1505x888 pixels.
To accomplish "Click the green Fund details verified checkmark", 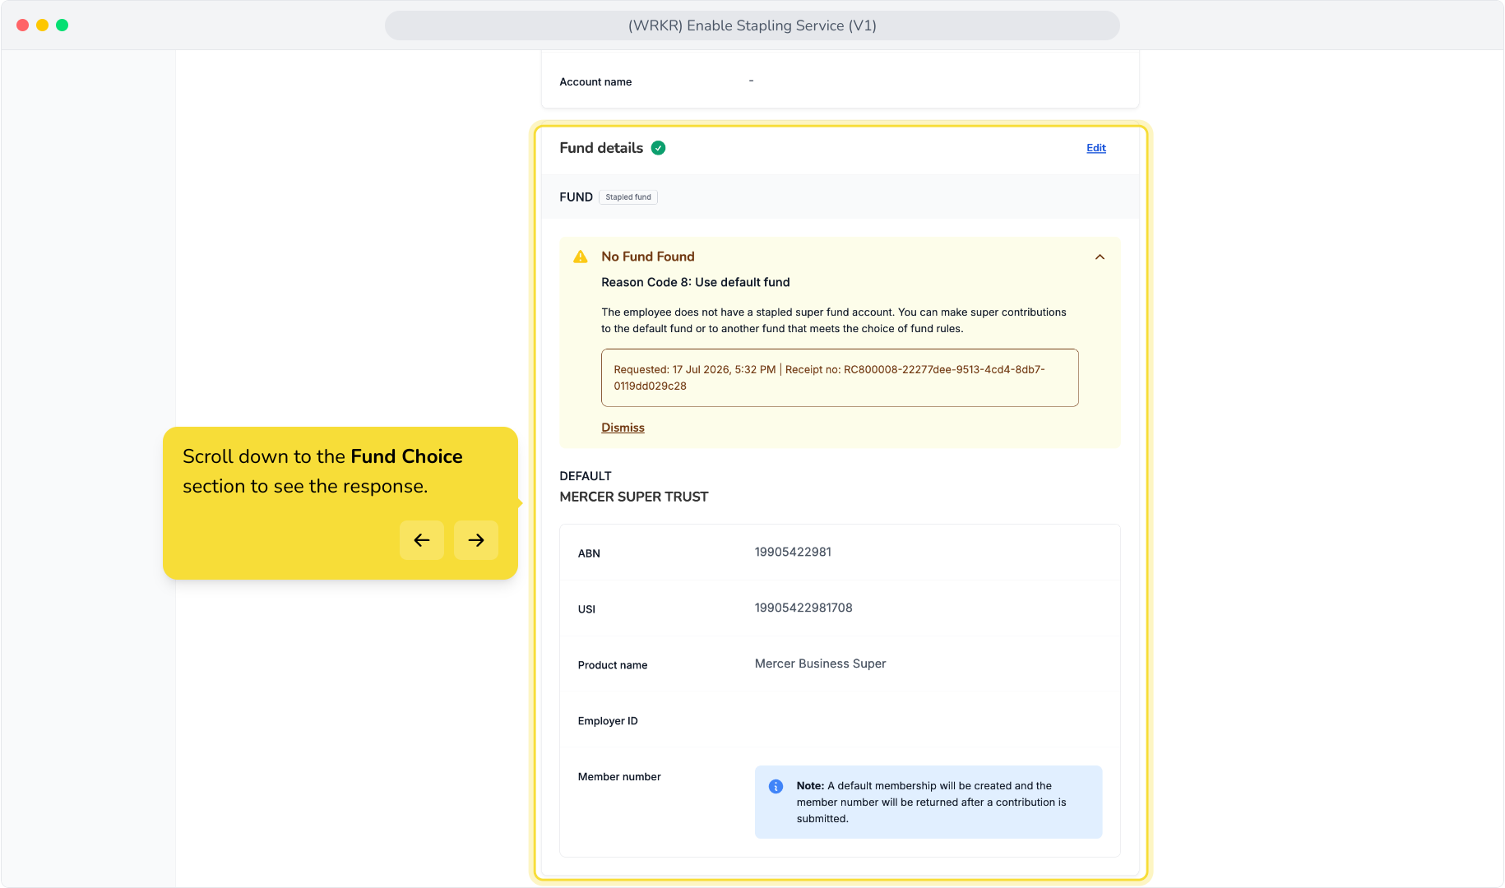I will (658, 148).
